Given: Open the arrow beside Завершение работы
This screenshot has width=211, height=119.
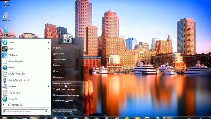Looking at the screenshot, I should pos(75,111).
